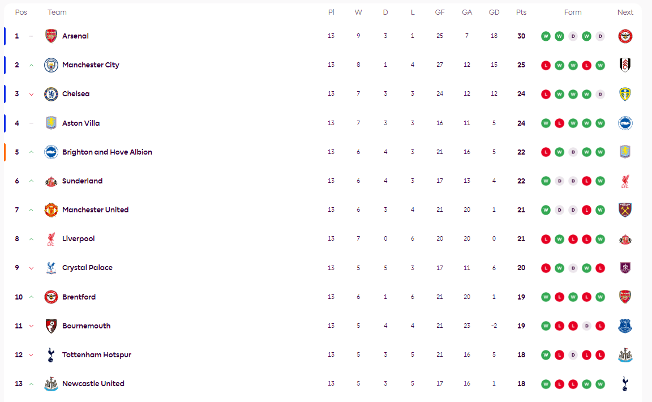The height and width of the screenshot is (402, 652).
Task: Click the Tottenham Hotspur cockerel crest beside the team name
Action: click(51, 355)
